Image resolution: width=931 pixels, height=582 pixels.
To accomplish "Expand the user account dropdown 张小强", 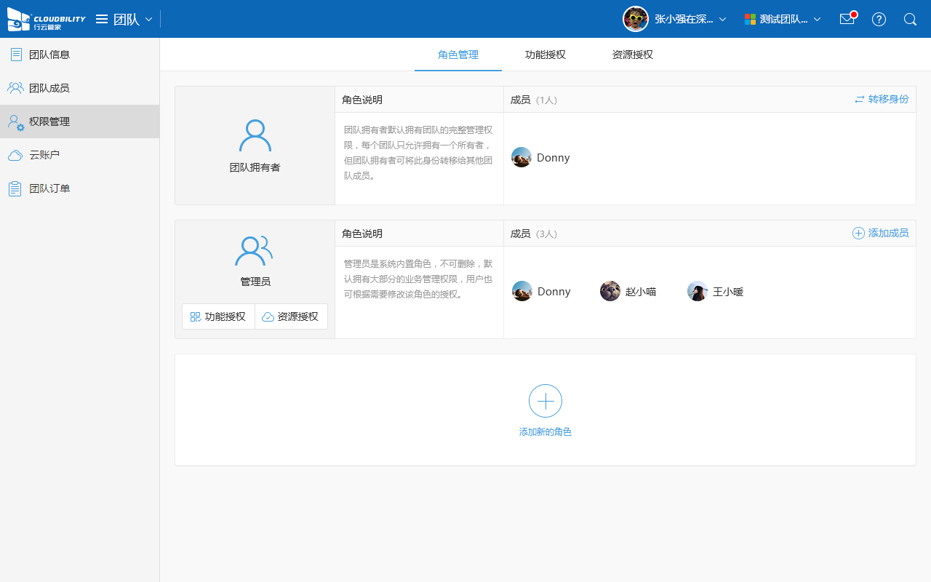I will click(675, 19).
